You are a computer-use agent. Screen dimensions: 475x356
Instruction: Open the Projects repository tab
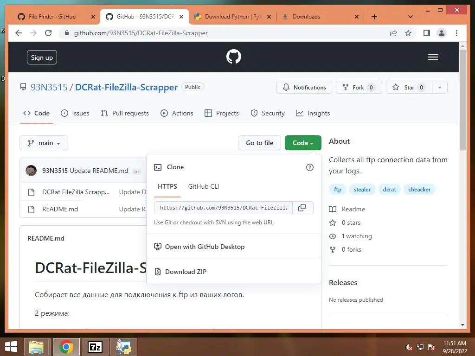point(222,113)
